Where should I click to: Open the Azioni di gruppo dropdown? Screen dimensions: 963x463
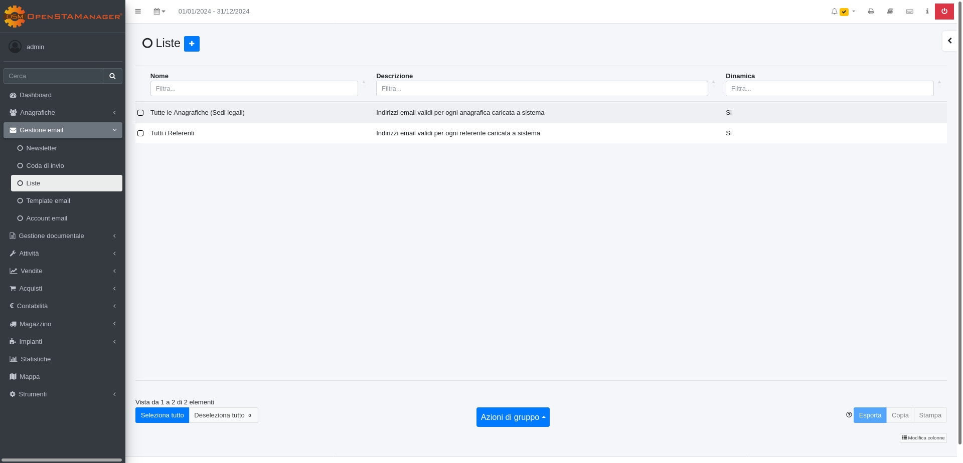click(513, 417)
